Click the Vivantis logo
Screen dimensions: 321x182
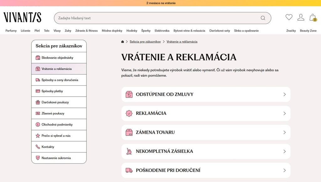coord(22,18)
